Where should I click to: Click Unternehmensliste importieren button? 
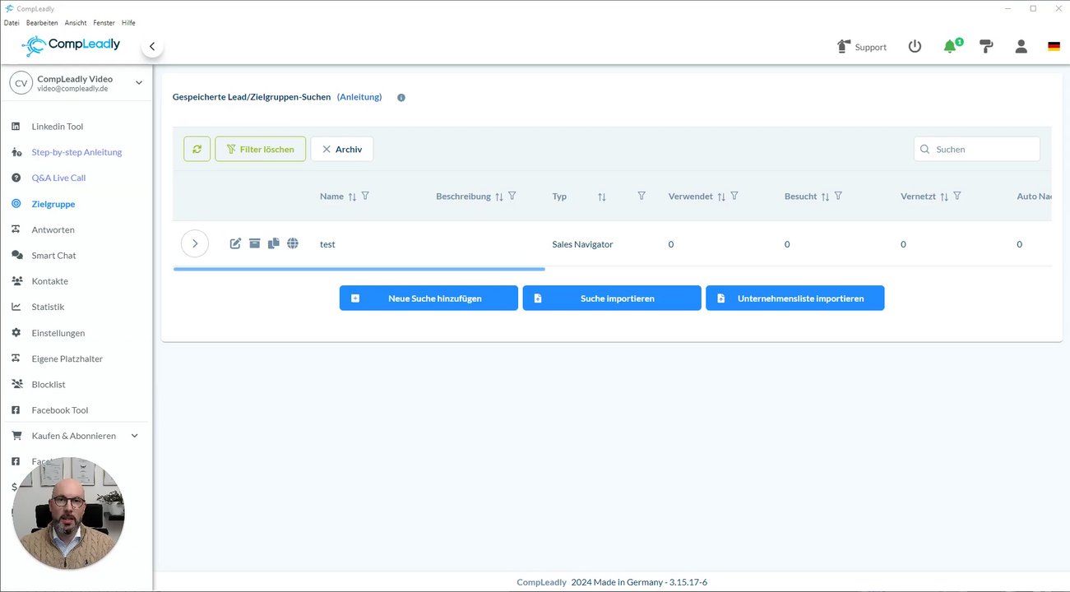(x=795, y=298)
